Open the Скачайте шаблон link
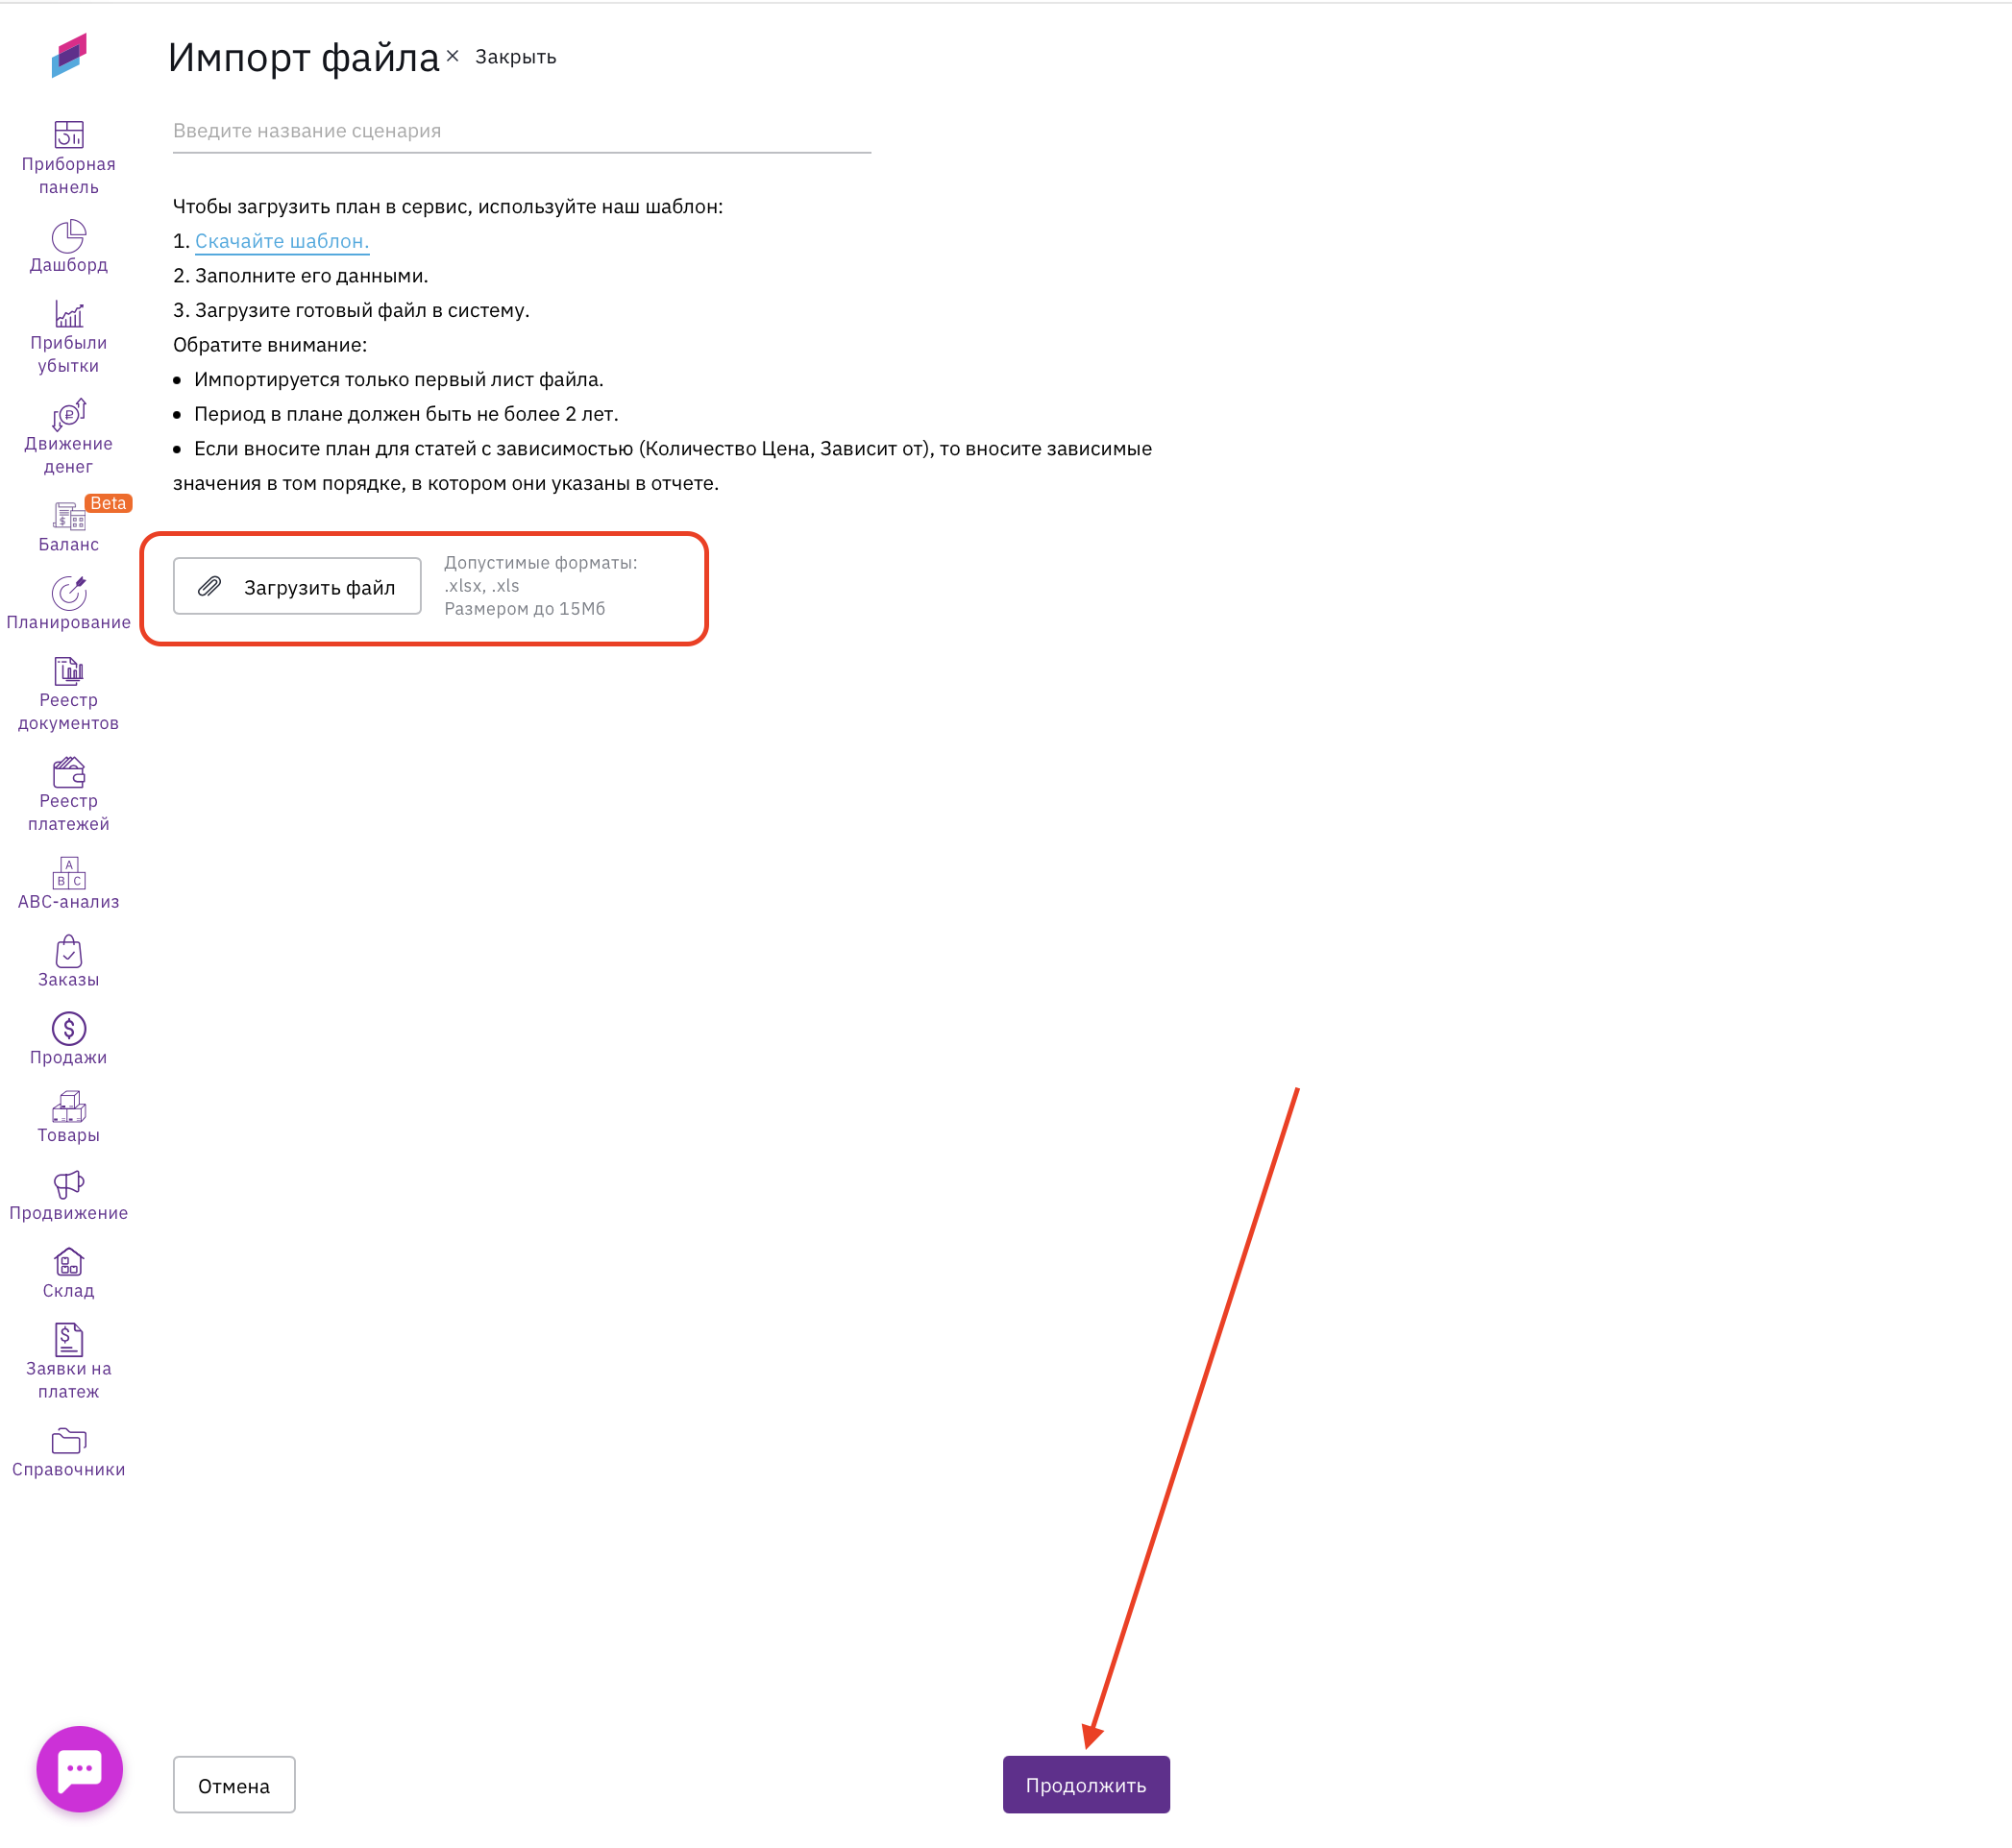Screen dimensions: 2012x1848 tap(282, 241)
